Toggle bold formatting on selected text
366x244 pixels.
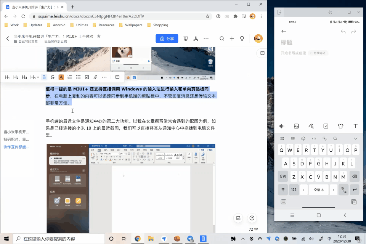44,77
